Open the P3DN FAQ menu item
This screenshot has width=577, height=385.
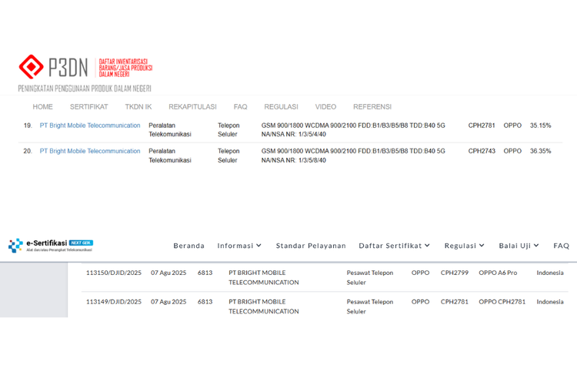[240, 107]
